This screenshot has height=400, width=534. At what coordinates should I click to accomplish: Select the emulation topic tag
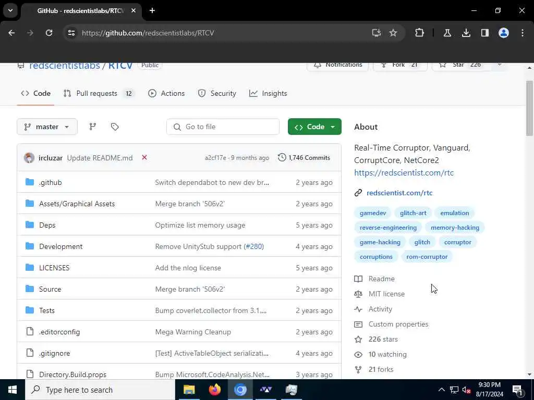[x=455, y=213]
